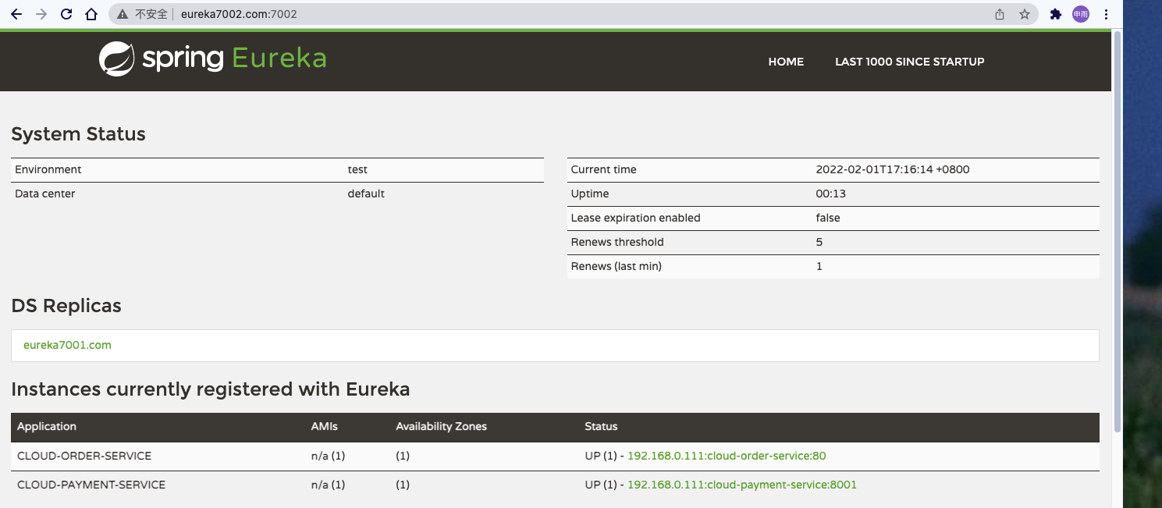Click the Renews threshold label
Viewport: 1162px width, 508px height.
pos(617,242)
